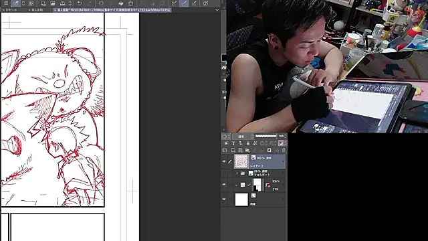Image resolution: width=428 pixels, height=241 pixels.
Task: Select the レイヤー2 layer name
Action: [x=257, y=165]
